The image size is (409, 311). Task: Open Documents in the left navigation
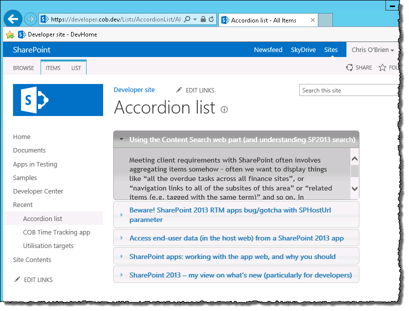point(29,150)
